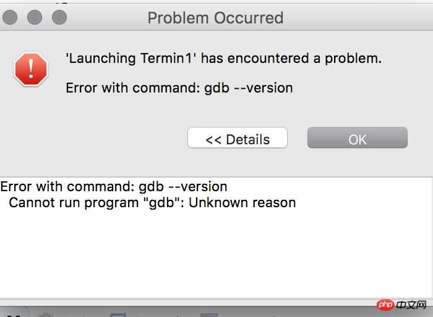Click the red error stop-sign icon
The width and height of the screenshot is (433, 317).
tap(31, 69)
